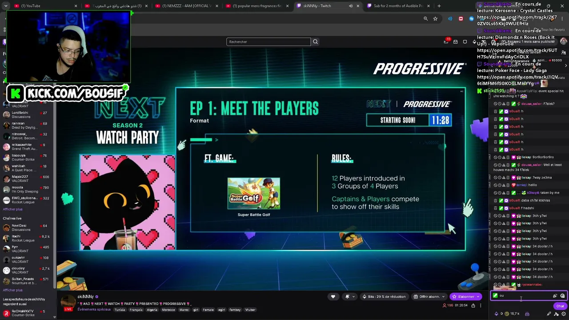
Task: Share the stream via the share icon
Action: (x=473, y=305)
